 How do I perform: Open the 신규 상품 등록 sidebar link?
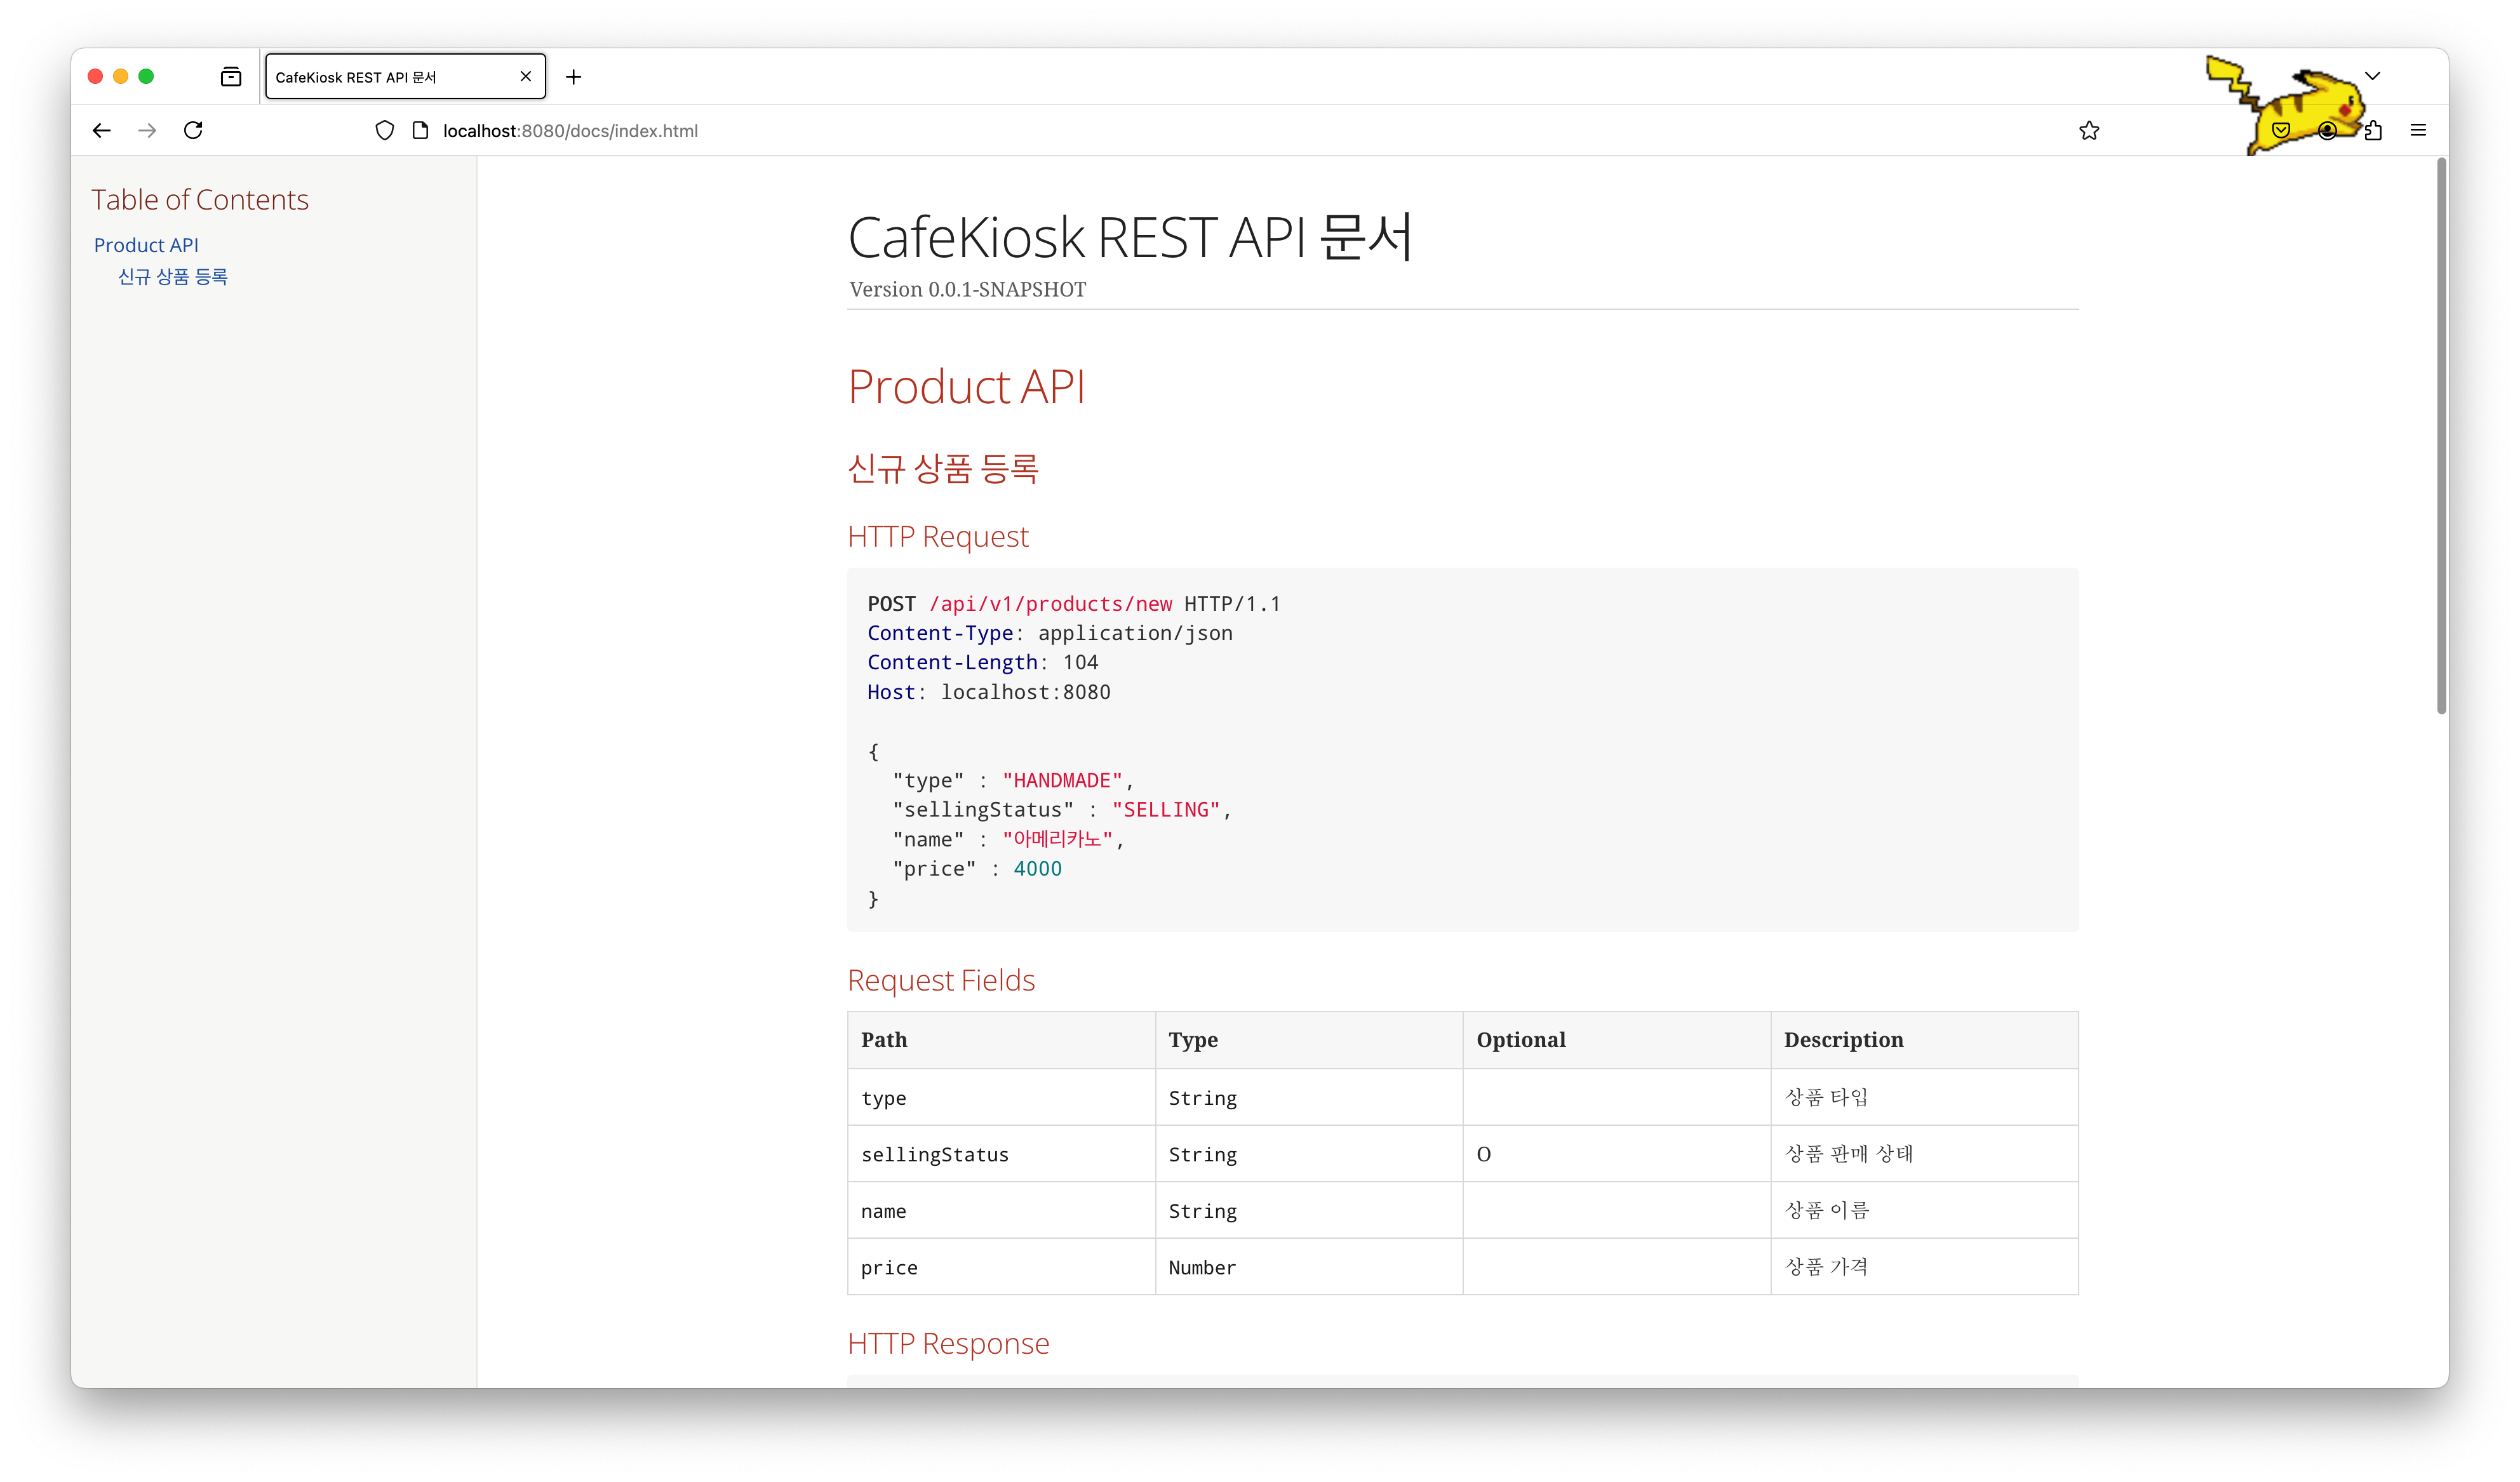click(172, 277)
